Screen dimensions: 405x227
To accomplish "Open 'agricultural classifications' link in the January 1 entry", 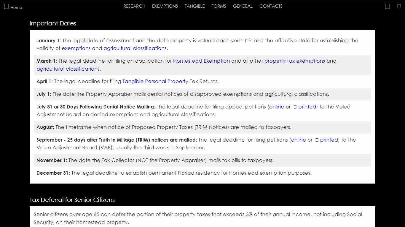I will [135, 48].
